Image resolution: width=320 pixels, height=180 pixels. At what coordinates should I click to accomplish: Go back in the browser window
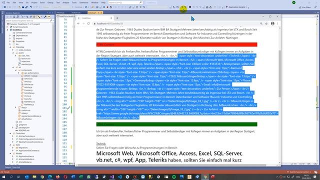pyautogui.click(x=78, y=23)
